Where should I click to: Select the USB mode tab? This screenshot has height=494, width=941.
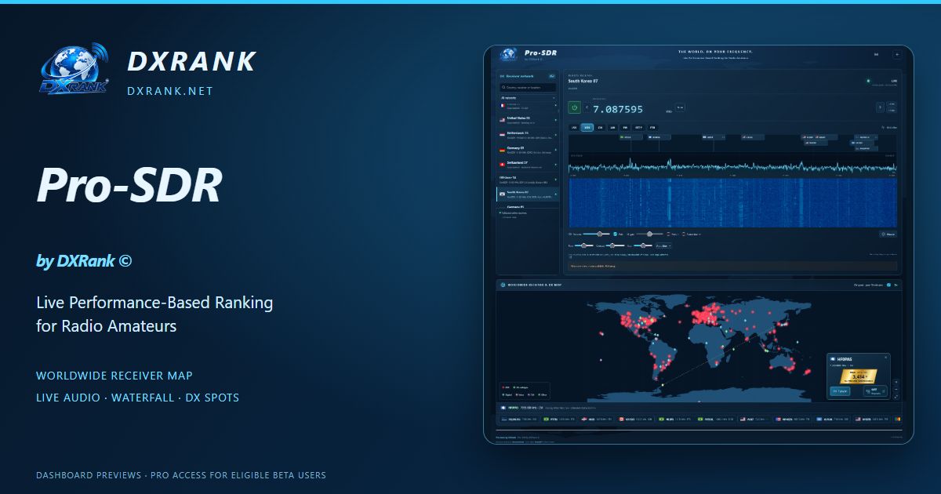(587, 127)
